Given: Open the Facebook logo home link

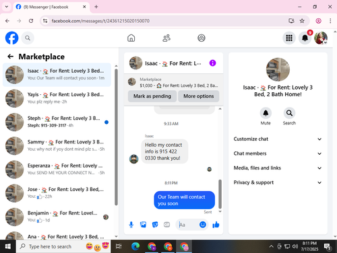Looking at the screenshot, I should (11, 38).
